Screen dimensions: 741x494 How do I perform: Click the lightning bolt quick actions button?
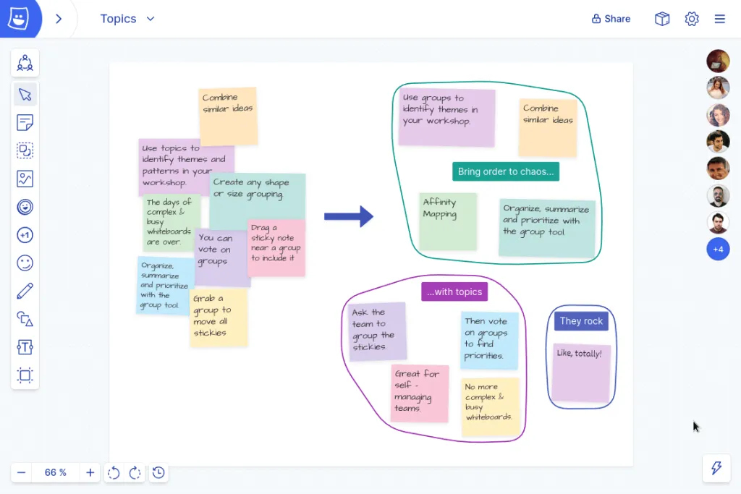click(716, 468)
